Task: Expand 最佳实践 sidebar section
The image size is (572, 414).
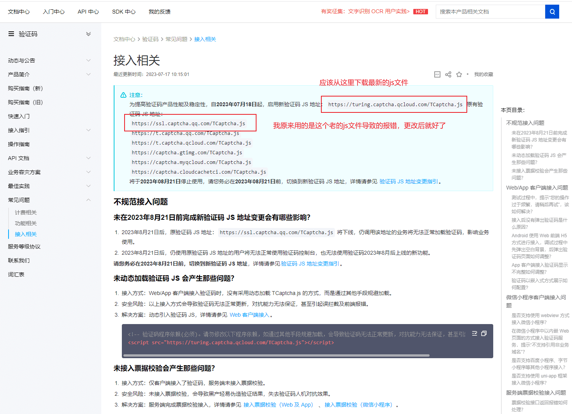Action: click(88, 186)
